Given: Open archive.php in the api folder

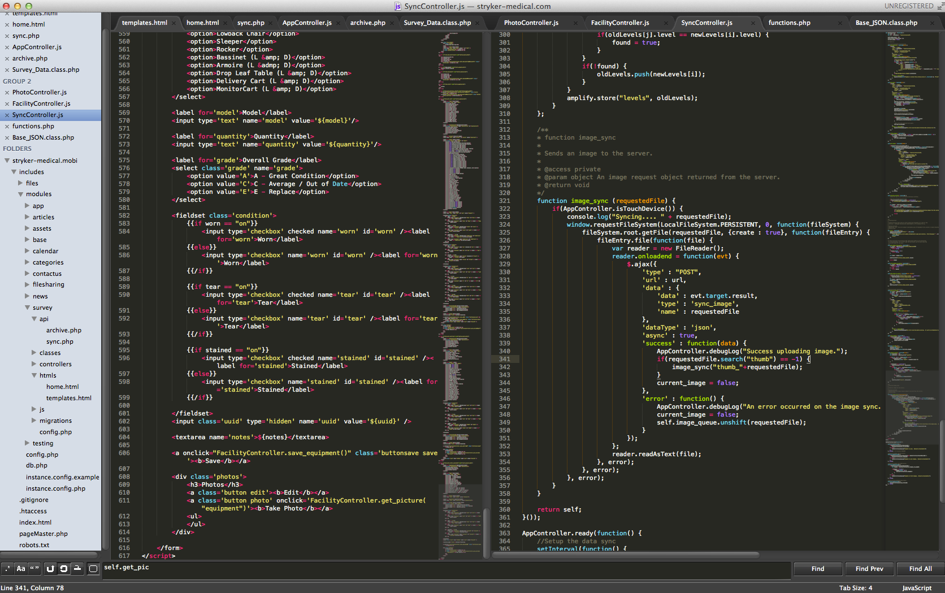Looking at the screenshot, I should tap(64, 330).
